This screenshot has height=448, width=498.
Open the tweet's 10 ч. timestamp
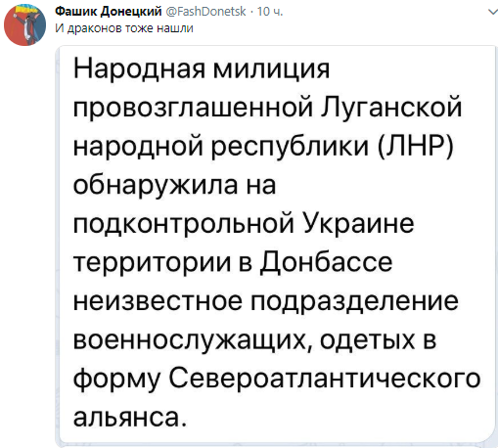pos(270,12)
